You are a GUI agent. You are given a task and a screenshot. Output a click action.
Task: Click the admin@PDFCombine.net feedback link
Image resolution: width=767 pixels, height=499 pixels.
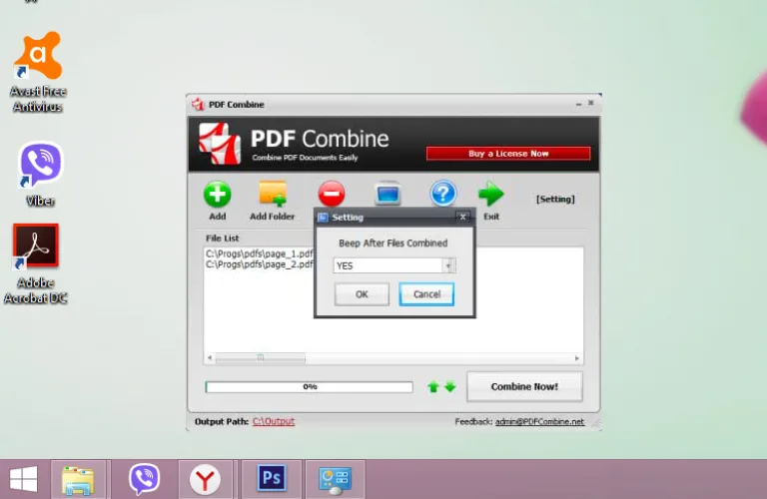[x=539, y=422]
